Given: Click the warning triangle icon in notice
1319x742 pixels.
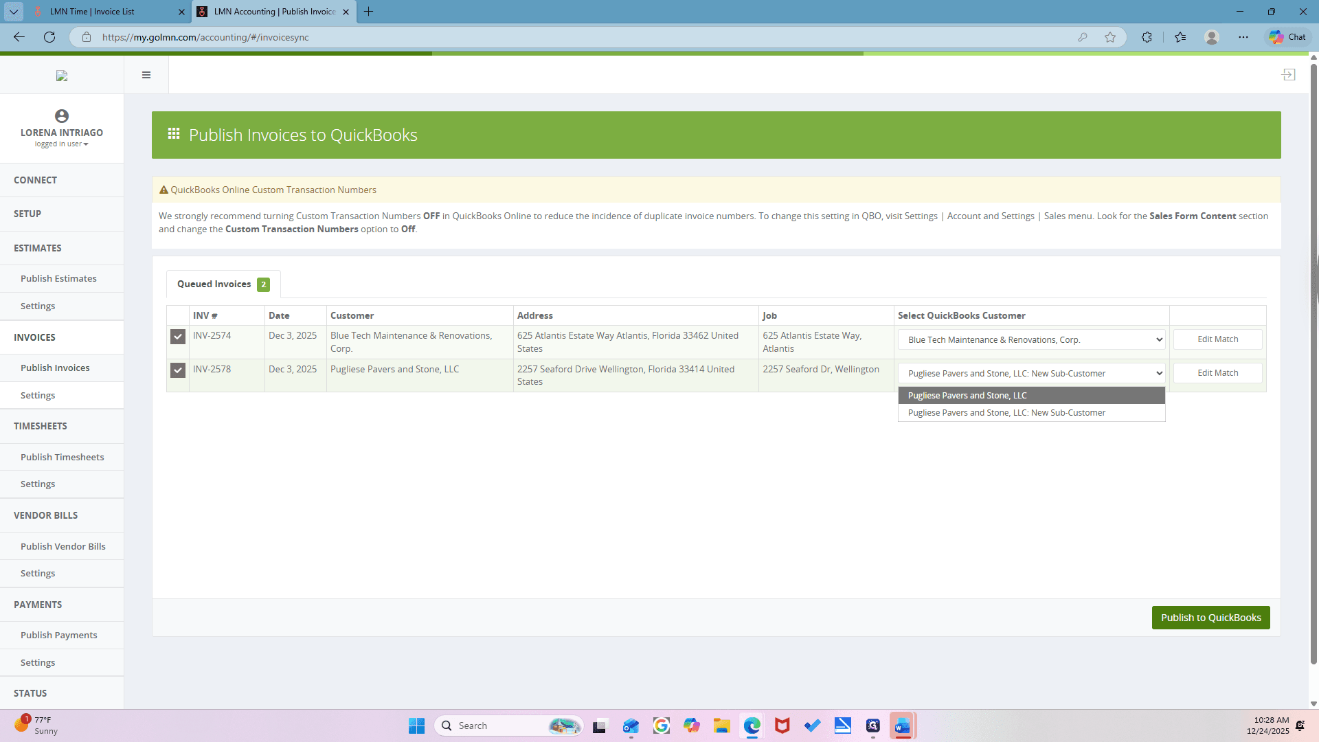Looking at the screenshot, I should pos(164,190).
